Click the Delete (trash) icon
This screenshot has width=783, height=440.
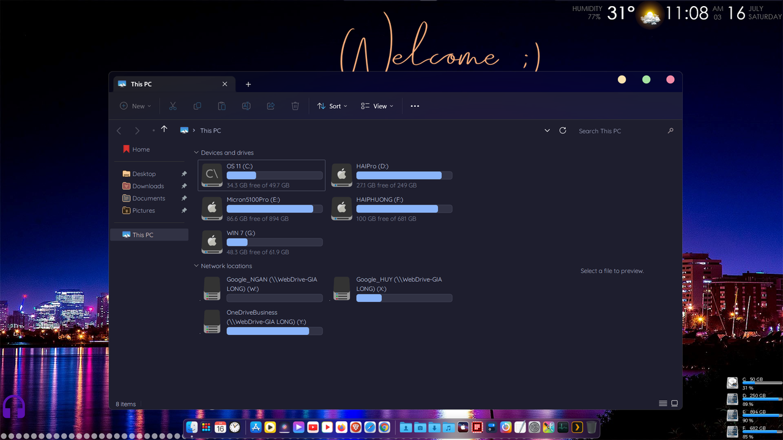(x=295, y=106)
